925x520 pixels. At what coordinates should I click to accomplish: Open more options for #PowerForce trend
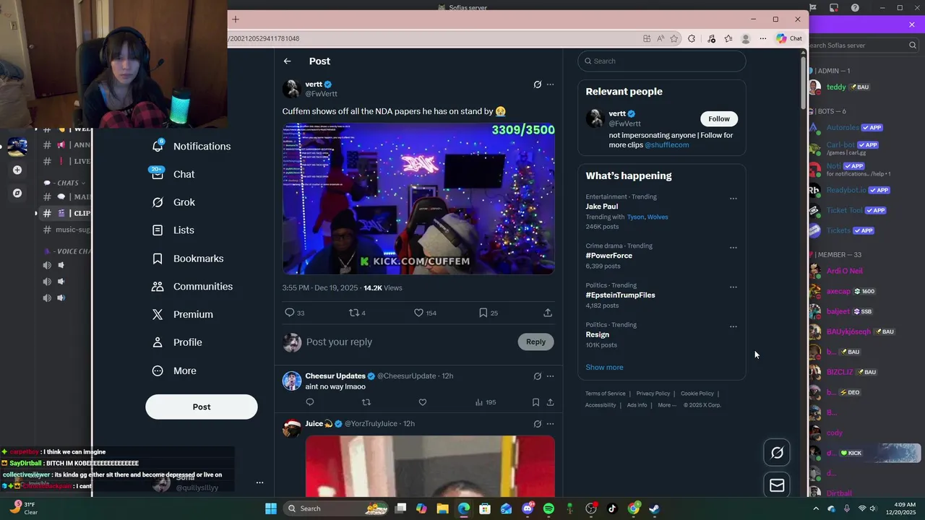[733, 248]
